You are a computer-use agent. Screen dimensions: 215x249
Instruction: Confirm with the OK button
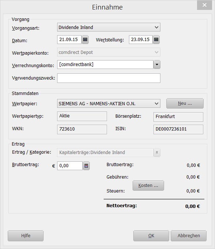tap(151, 236)
